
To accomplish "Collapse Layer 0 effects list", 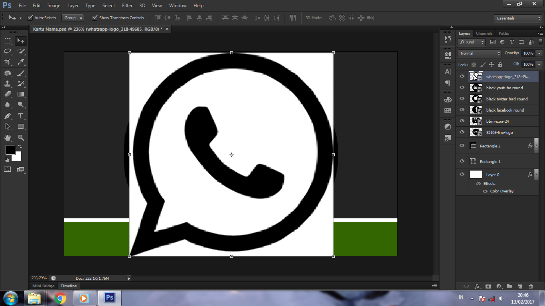I will tap(537, 175).
